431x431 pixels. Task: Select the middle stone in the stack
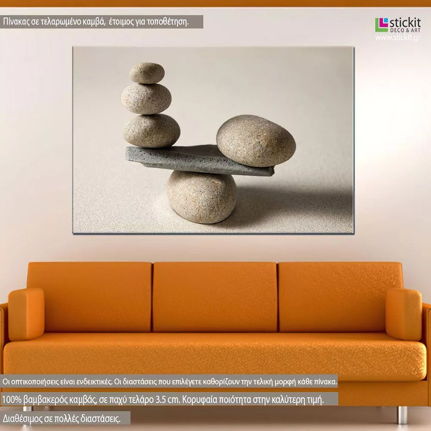146,98
